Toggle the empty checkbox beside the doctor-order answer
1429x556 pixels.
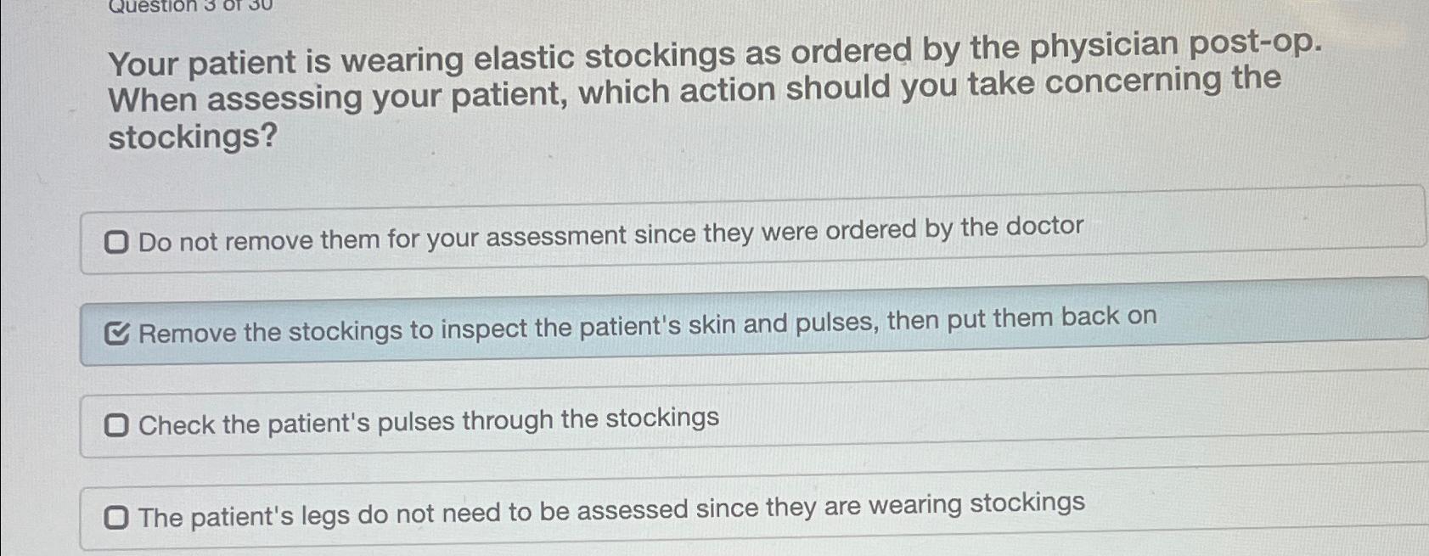pyautogui.click(x=117, y=242)
